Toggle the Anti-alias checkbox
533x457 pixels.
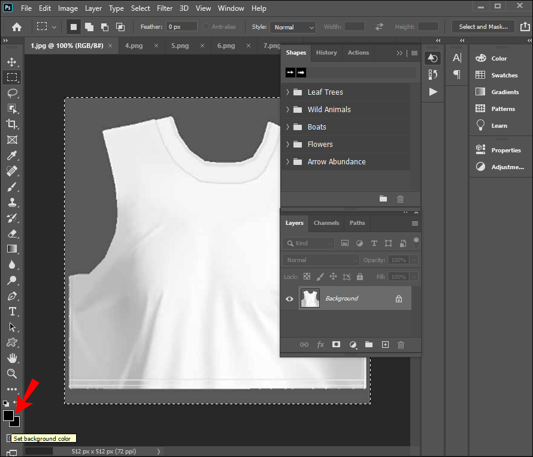click(207, 27)
